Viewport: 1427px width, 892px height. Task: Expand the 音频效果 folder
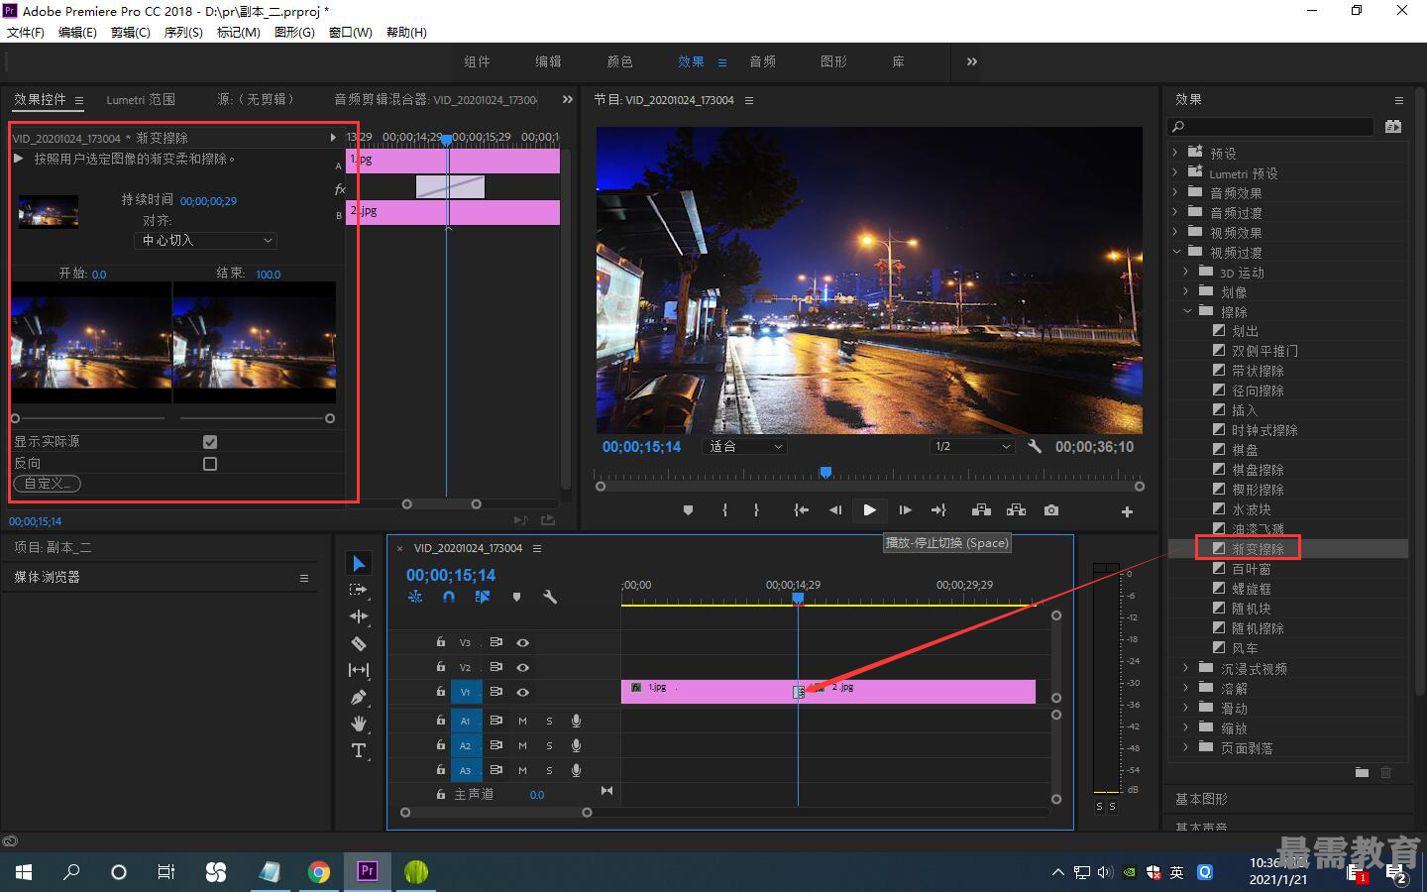pos(1175,192)
